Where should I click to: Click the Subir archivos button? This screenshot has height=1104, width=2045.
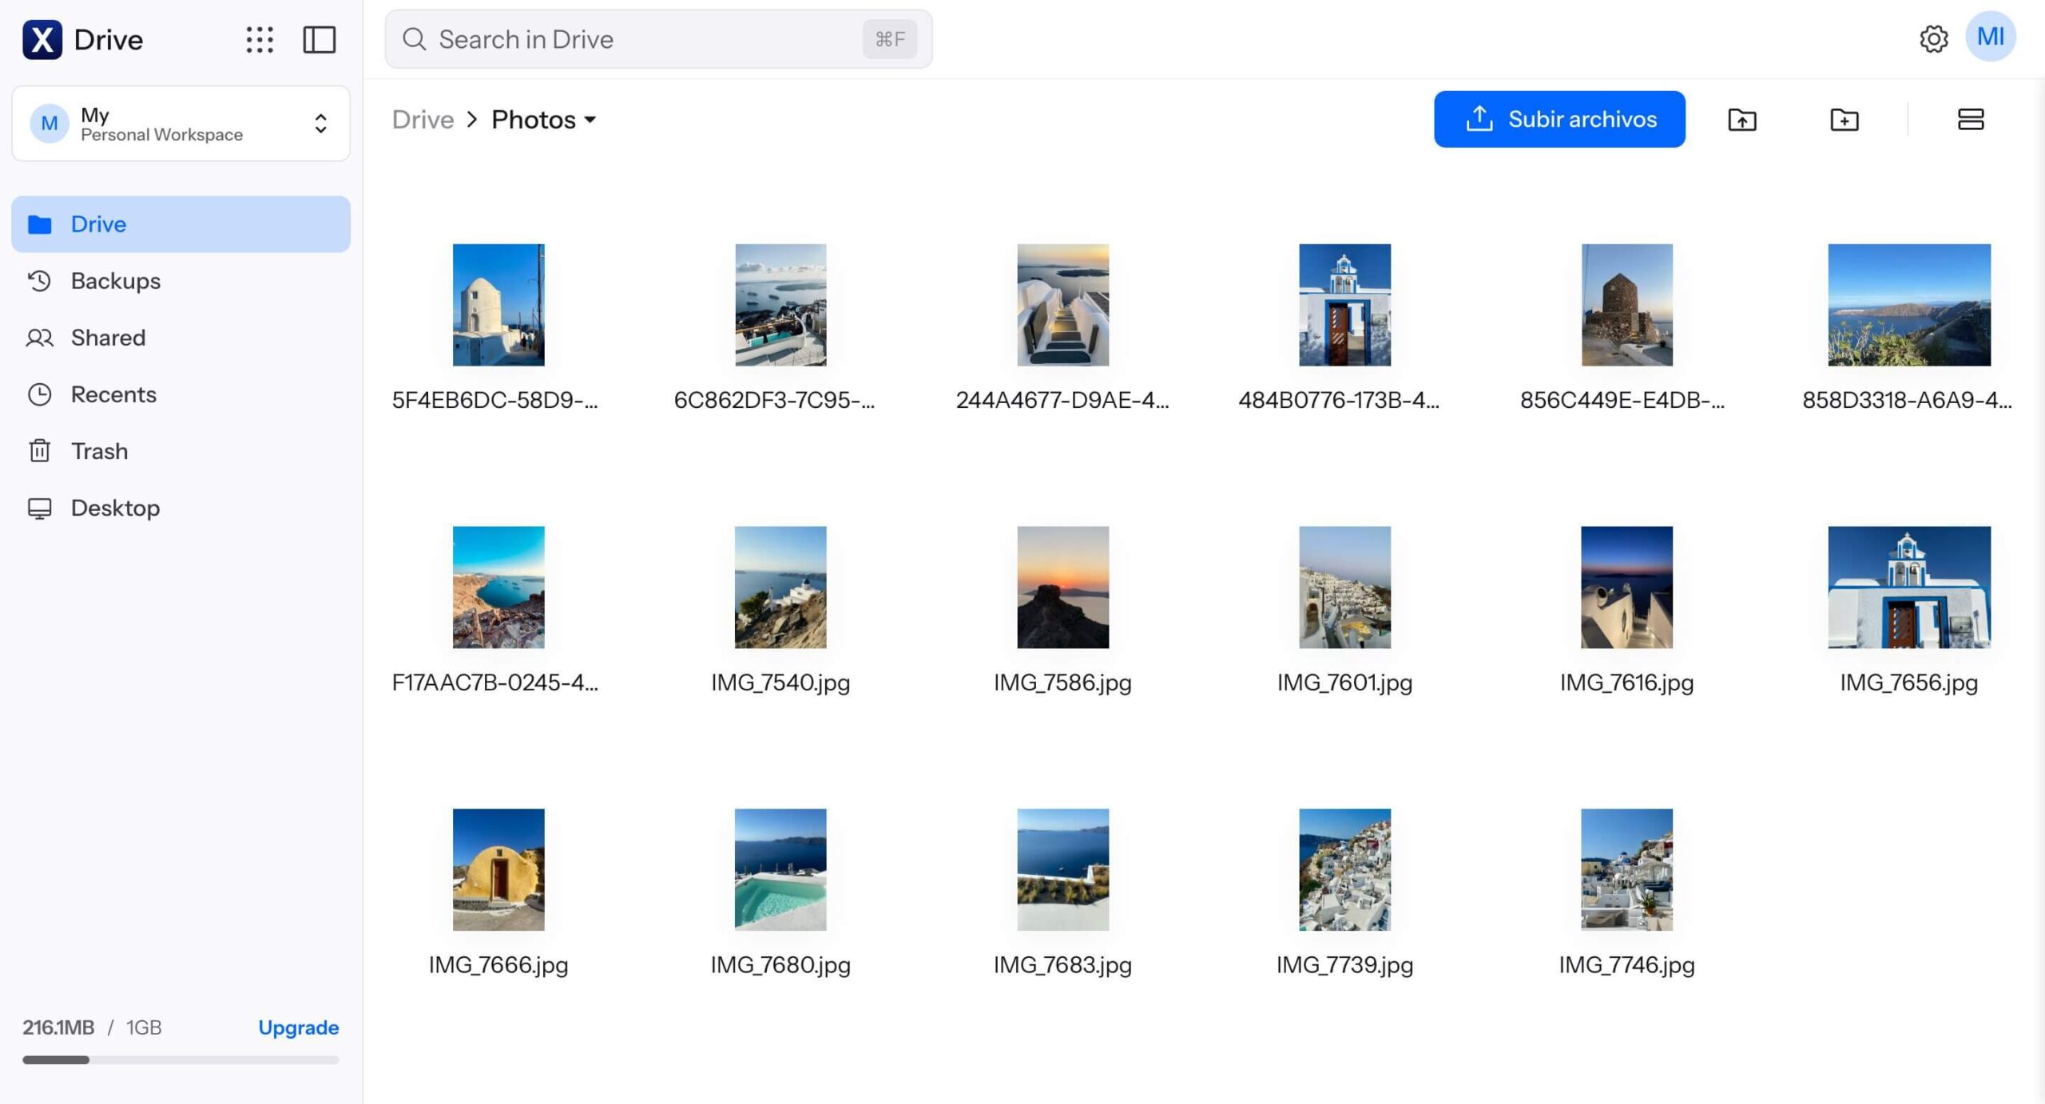pyautogui.click(x=1559, y=119)
